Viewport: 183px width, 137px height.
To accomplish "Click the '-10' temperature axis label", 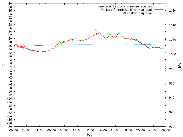I will (x=9, y=92).
